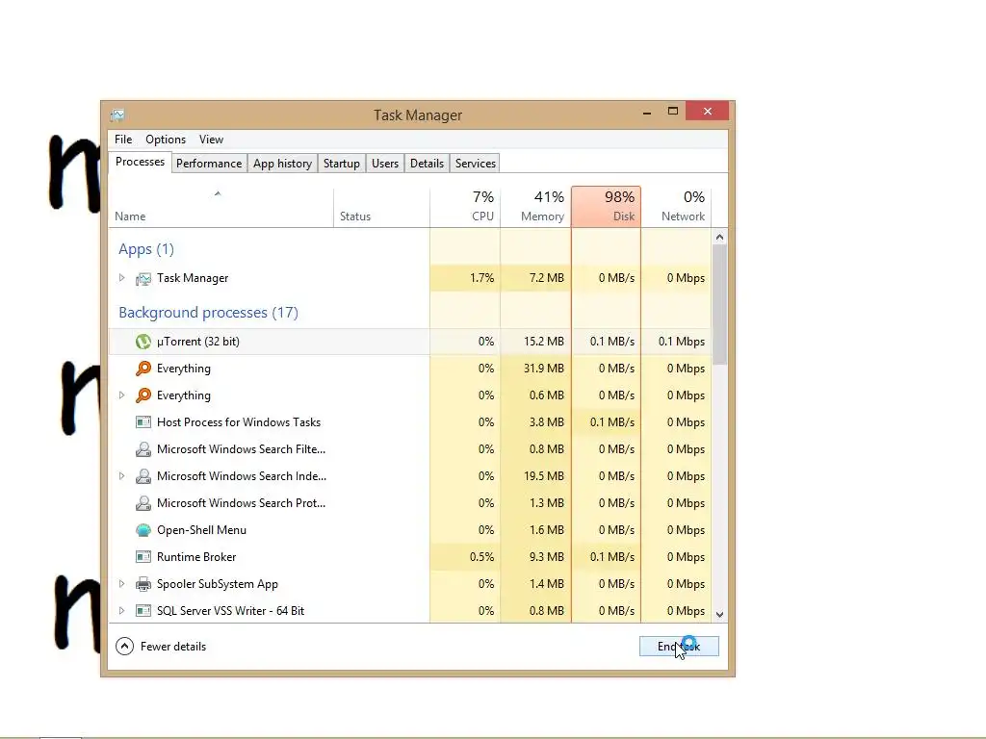Close the Task Manager window
This screenshot has height=739, width=986.
pos(708,112)
